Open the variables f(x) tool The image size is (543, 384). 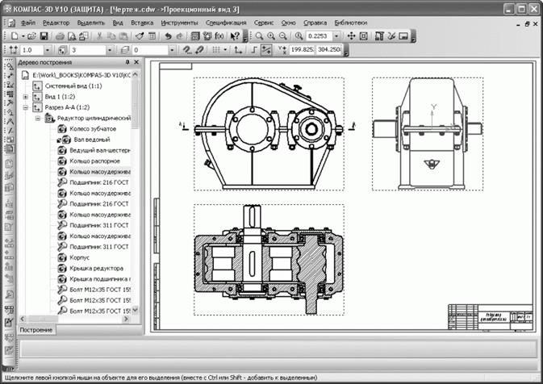point(219,36)
